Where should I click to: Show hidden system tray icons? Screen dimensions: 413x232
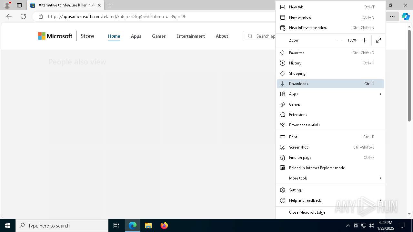tap(348, 226)
